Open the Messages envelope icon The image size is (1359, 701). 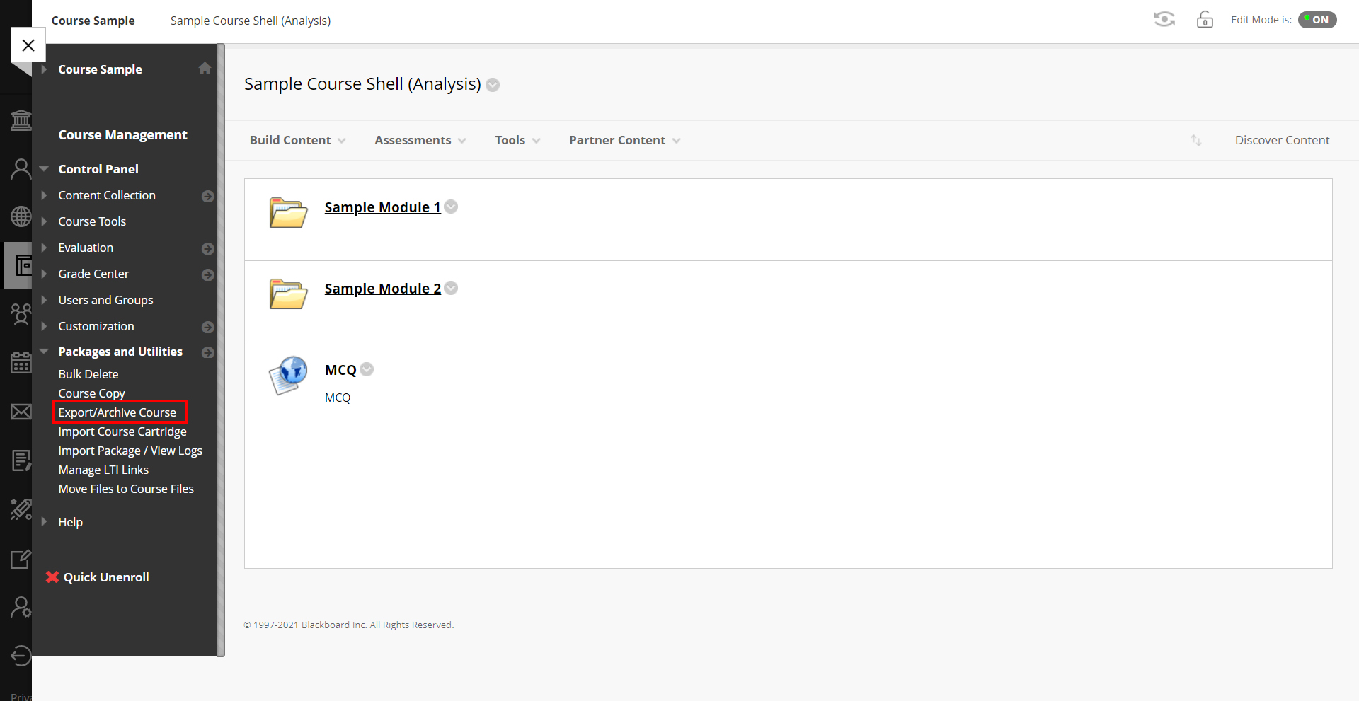21,412
